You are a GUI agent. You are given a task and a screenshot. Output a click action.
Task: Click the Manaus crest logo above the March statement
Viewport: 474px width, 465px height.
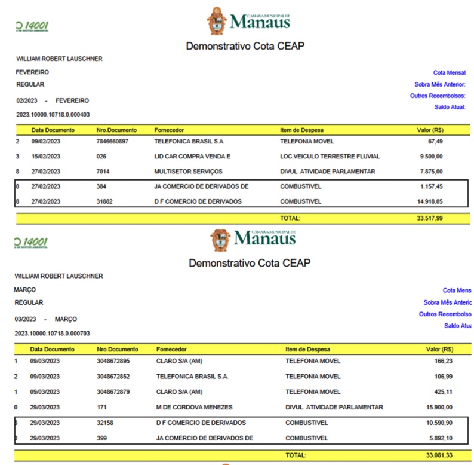tap(221, 239)
